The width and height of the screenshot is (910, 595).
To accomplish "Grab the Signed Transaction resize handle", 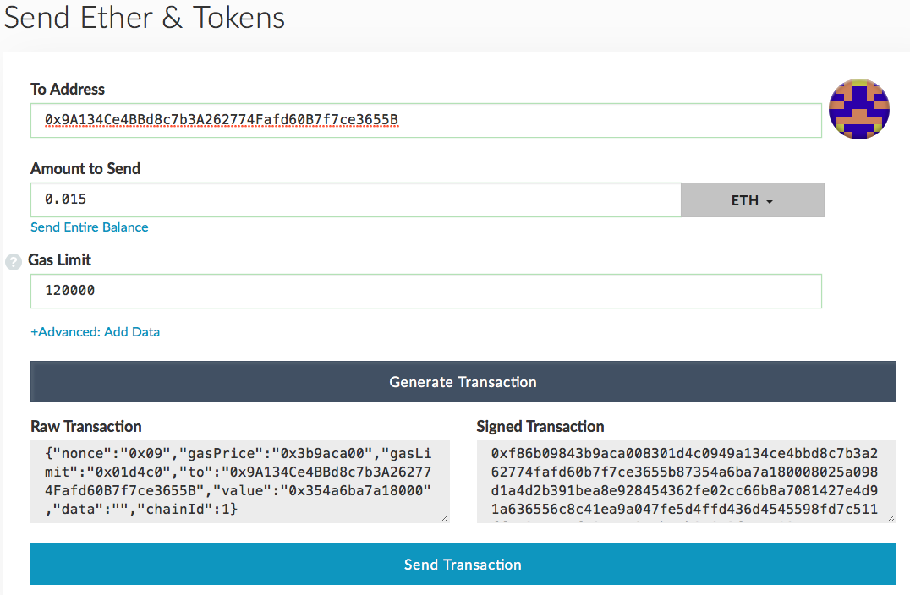I will pos(890,517).
